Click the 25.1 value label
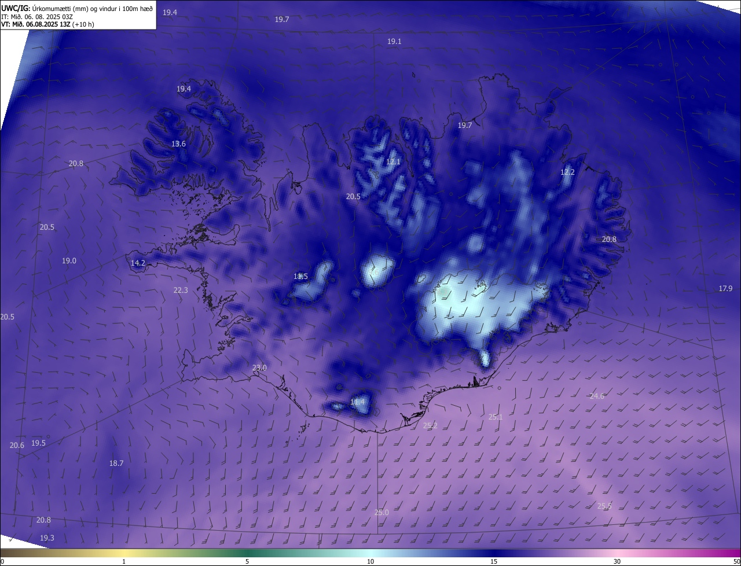 pyautogui.click(x=496, y=417)
